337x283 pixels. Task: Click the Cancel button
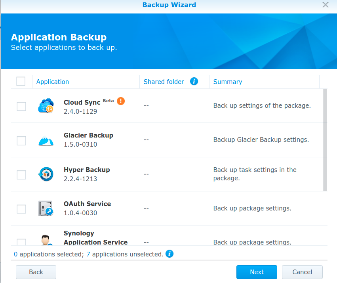302,272
